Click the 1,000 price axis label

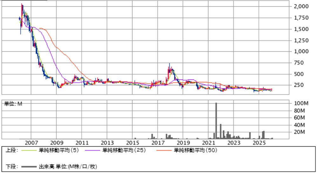301,51
